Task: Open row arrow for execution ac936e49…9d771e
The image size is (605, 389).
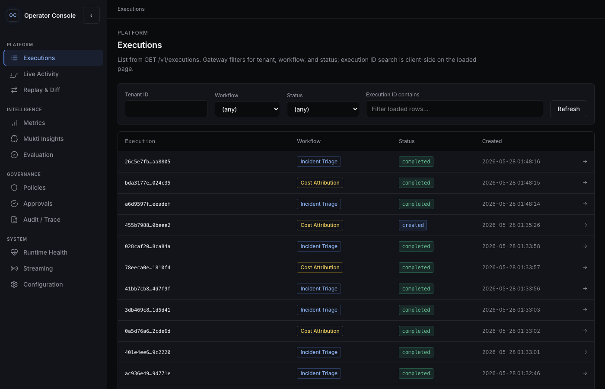Action: click(585, 373)
